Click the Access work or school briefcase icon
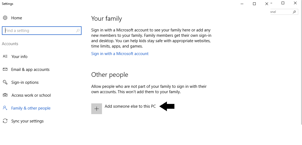302x145 pixels. click(x=5, y=95)
